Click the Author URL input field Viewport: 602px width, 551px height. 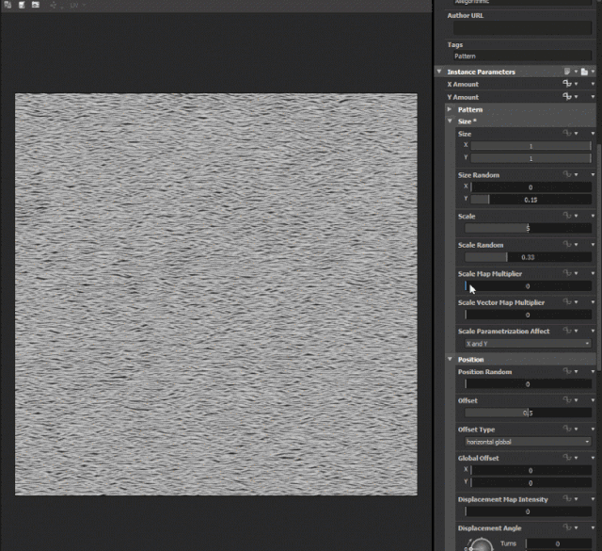click(523, 28)
